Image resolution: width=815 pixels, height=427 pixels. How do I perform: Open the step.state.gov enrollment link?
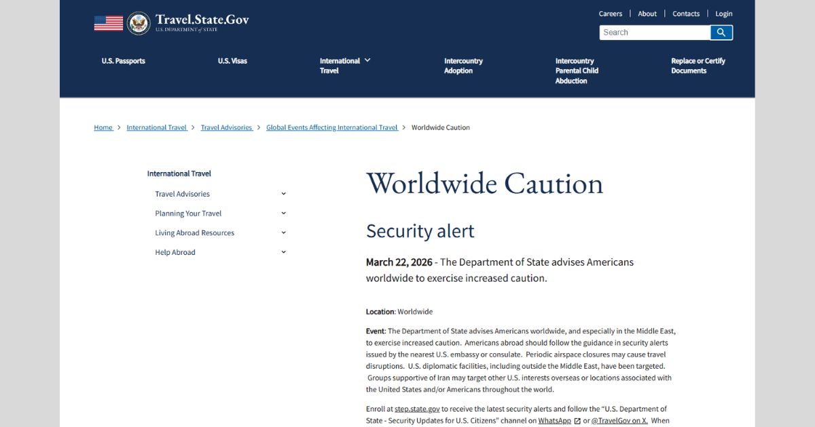(x=417, y=409)
